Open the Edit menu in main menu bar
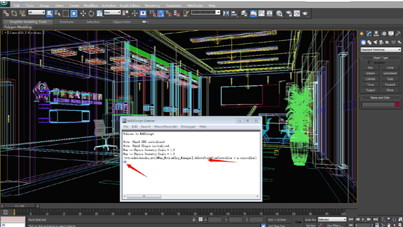Image resolution: width=403 pixels, height=227 pixels. 17,6
